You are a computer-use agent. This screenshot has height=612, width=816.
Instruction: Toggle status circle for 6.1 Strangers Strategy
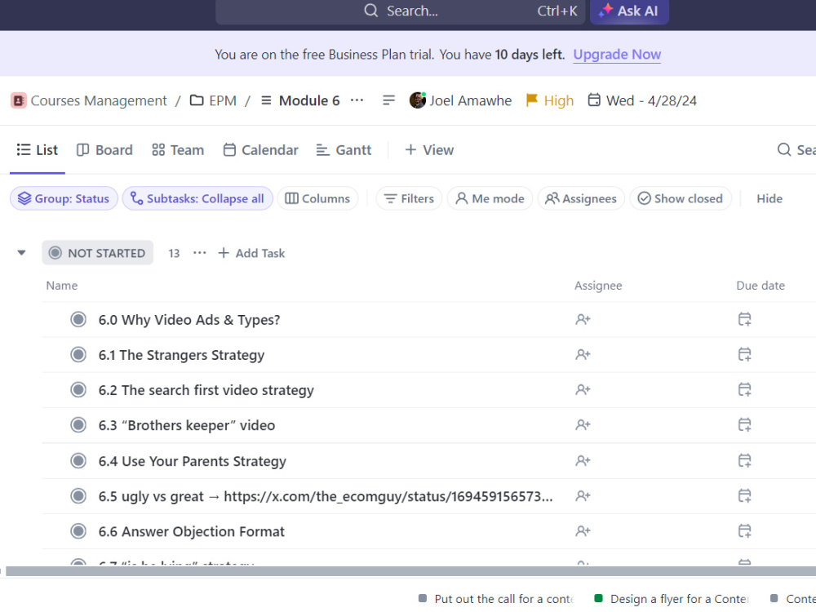point(78,354)
